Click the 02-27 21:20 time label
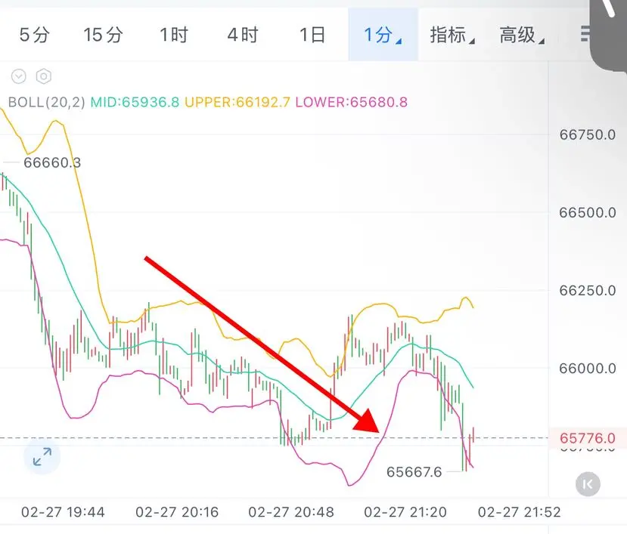627x534 pixels. coord(405,512)
